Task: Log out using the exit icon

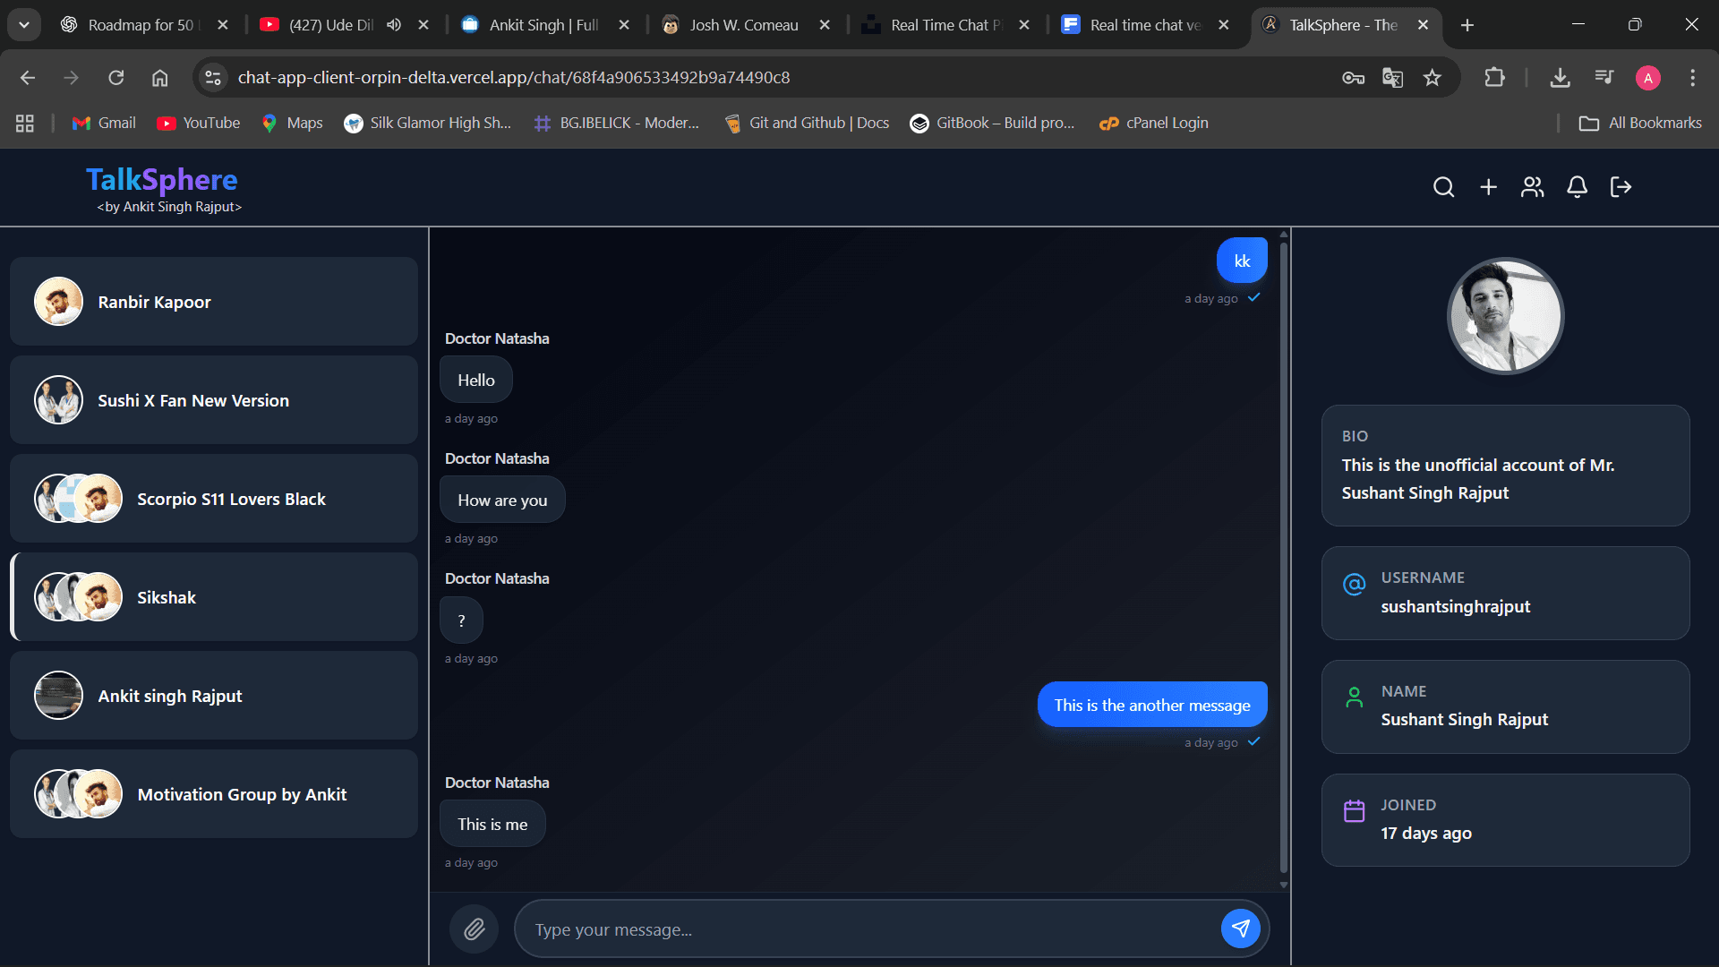Action: tap(1621, 187)
